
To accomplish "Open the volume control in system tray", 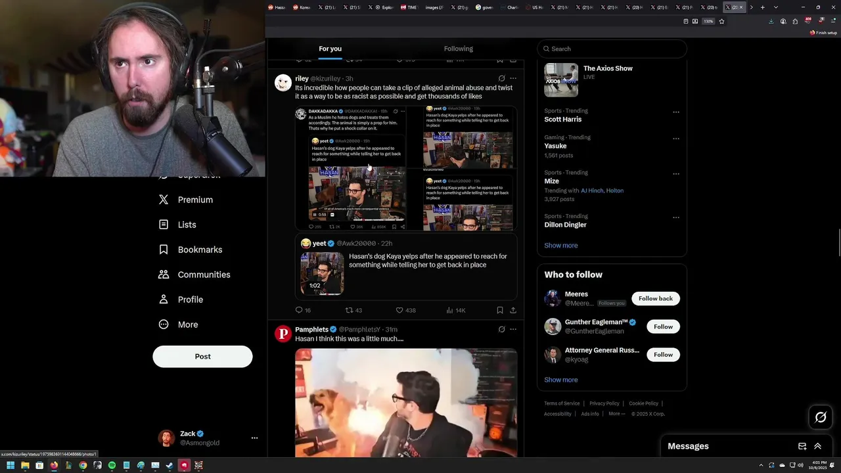I will (x=800, y=465).
